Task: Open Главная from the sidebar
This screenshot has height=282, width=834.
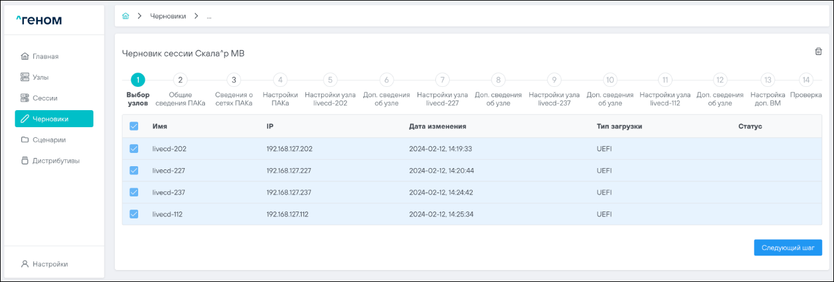Action: [45, 57]
